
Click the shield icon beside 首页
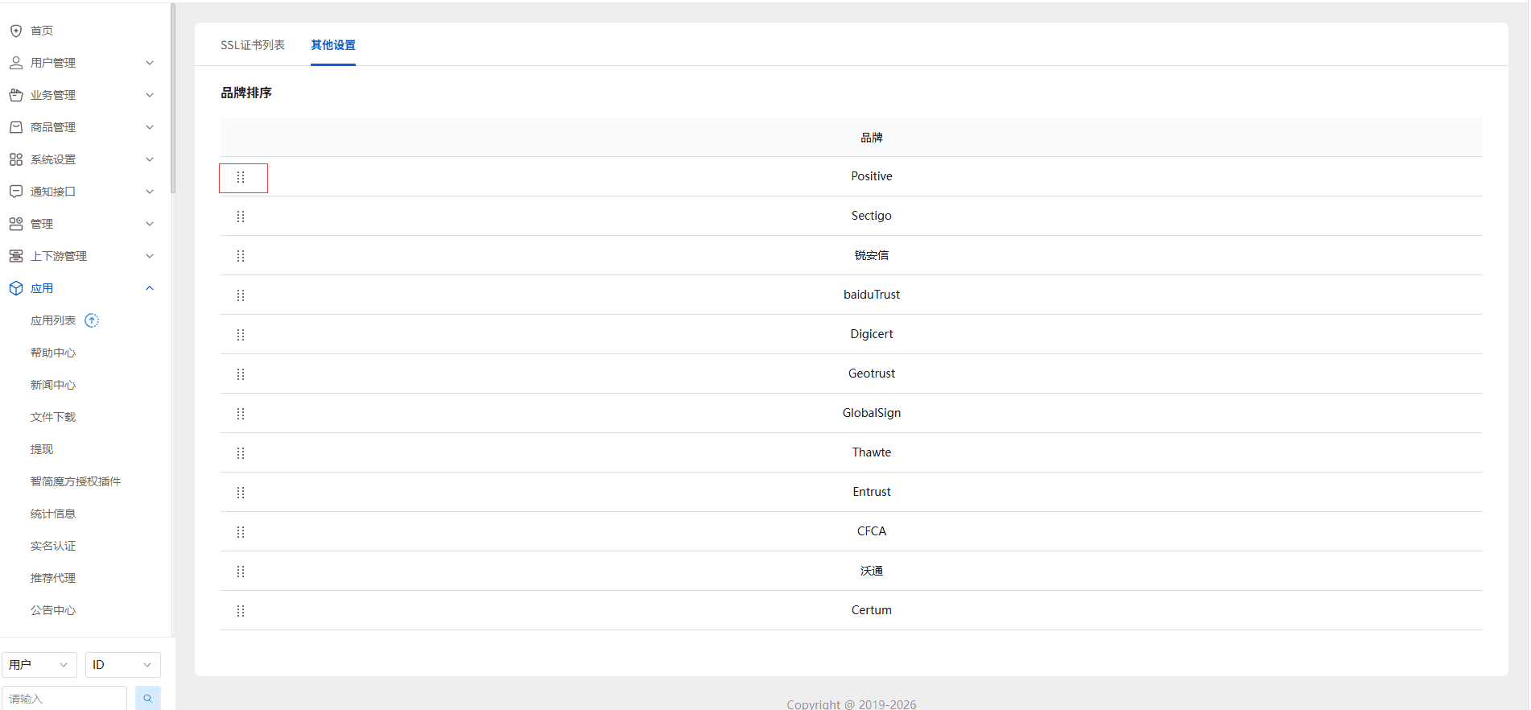click(x=16, y=31)
